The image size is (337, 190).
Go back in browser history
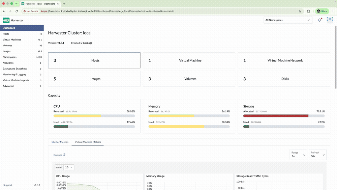pos(4,11)
